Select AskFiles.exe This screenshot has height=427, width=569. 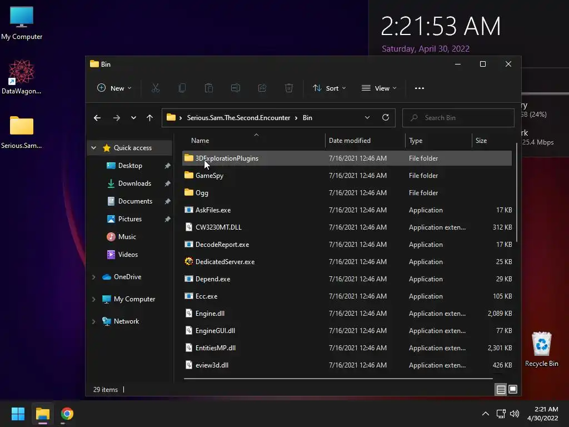[x=347, y=210]
